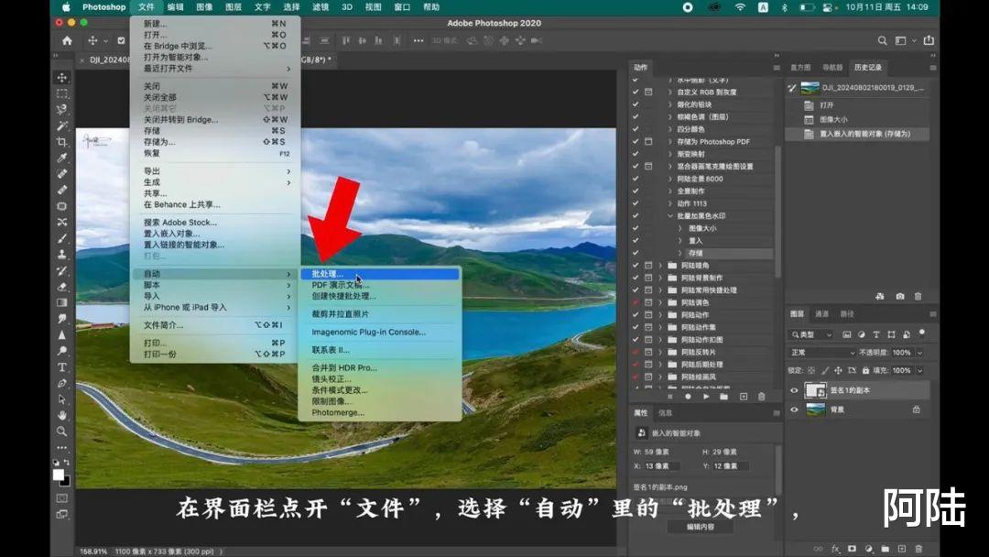Select the Pen tool
Image resolution: width=989 pixels, height=557 pixels.
[x=62, y=383]
